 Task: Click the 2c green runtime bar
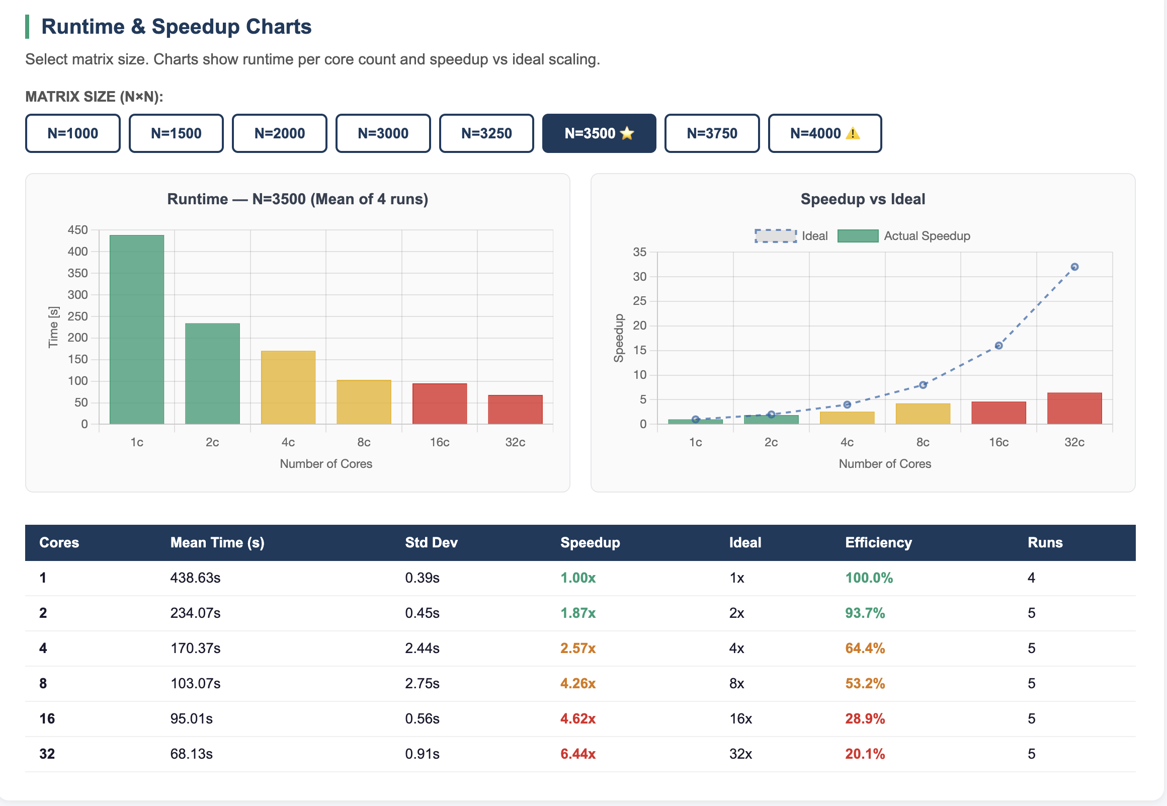point(212,374)
